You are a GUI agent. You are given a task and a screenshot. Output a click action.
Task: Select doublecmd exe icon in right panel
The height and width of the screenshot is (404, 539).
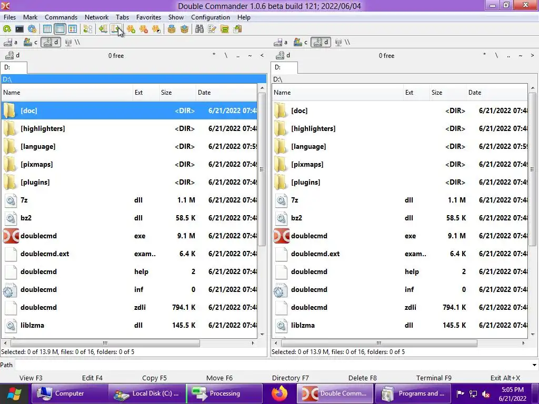pyautogui.click(x=281, y=236)
